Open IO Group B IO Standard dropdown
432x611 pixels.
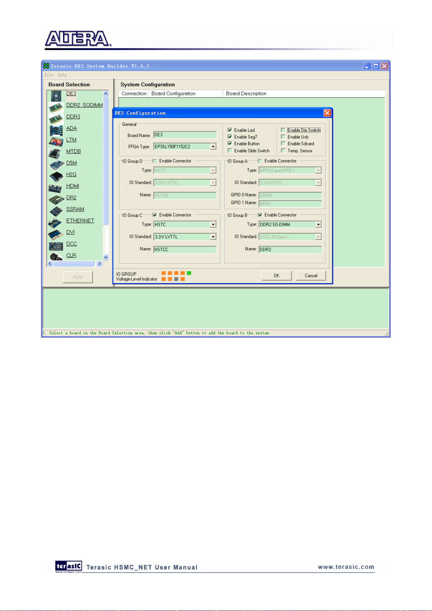[x=318, y=237]
